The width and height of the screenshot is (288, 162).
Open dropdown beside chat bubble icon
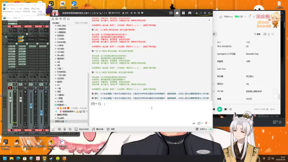(x=202, y=123)
